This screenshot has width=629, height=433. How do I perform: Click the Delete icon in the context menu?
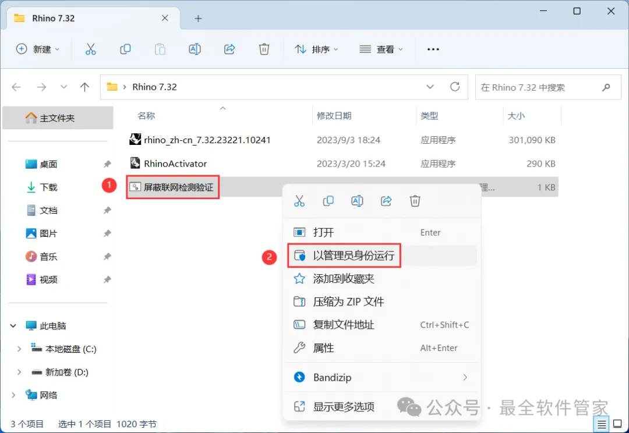click(415, 201)
